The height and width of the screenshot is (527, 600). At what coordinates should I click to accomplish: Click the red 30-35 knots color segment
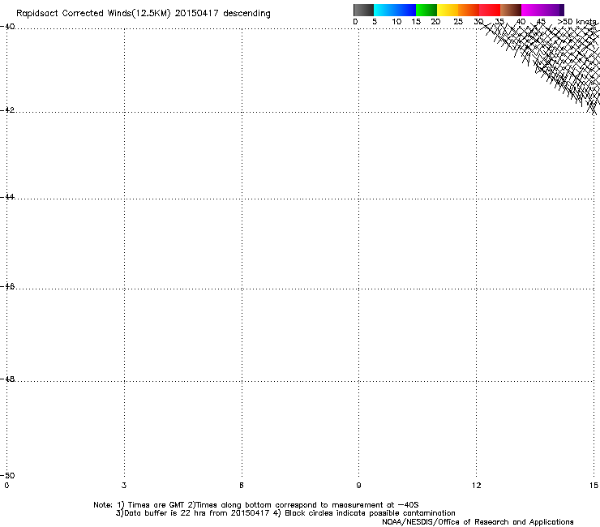click(490, 10)
